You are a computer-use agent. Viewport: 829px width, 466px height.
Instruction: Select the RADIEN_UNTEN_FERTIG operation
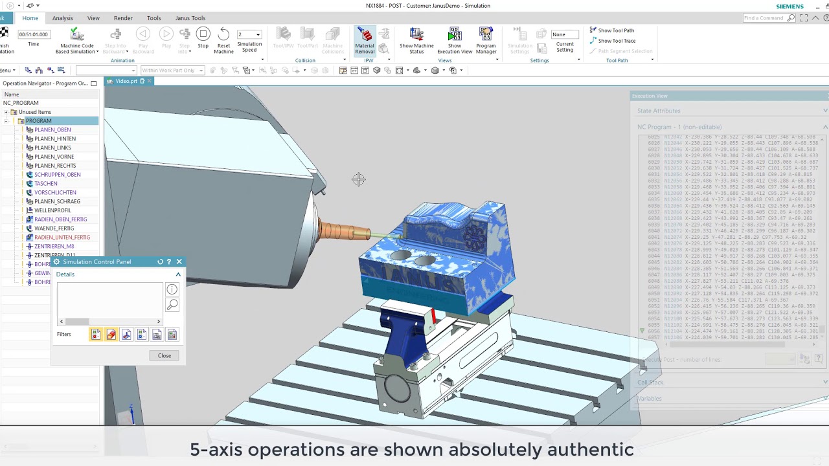pos(62,238)
